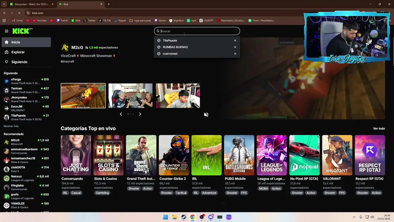
Task: Open the Slots & Casino category card
Action: (108, 155)
